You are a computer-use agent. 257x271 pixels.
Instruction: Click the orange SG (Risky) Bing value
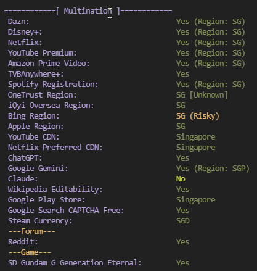tap(198, 116)
